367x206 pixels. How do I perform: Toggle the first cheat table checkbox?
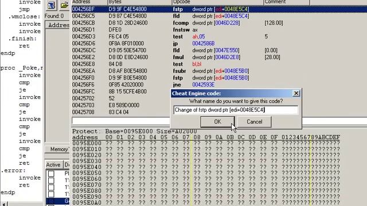tap(51, 173)
